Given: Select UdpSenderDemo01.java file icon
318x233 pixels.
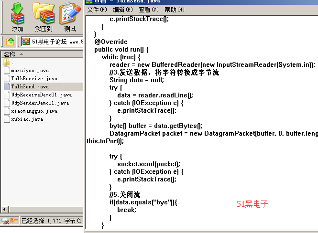Looking at the screenshot, I should [7, 103].
